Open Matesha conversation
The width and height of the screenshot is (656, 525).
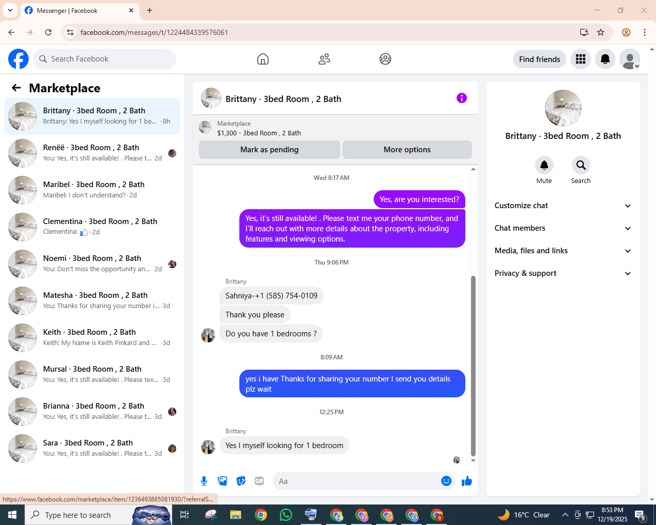pos(92,301)
